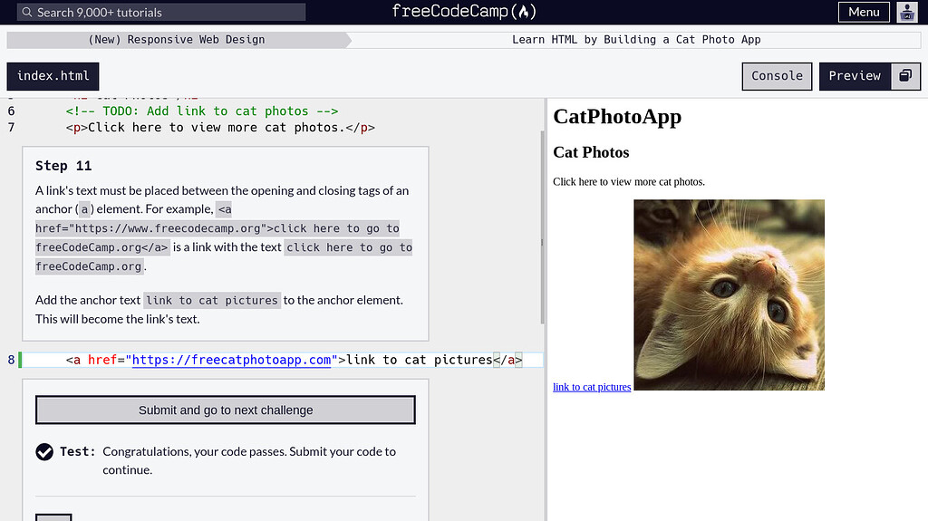
Task: Open the freeCodeCamp home logo
Action: 464,11
